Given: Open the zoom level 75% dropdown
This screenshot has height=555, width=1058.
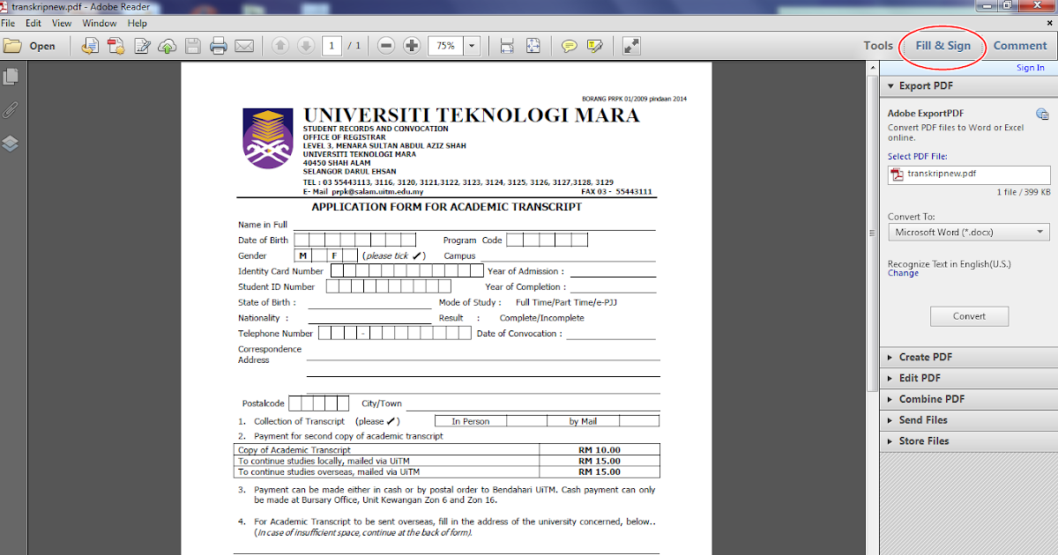Looking at the screenshot, I should [471, 45].
